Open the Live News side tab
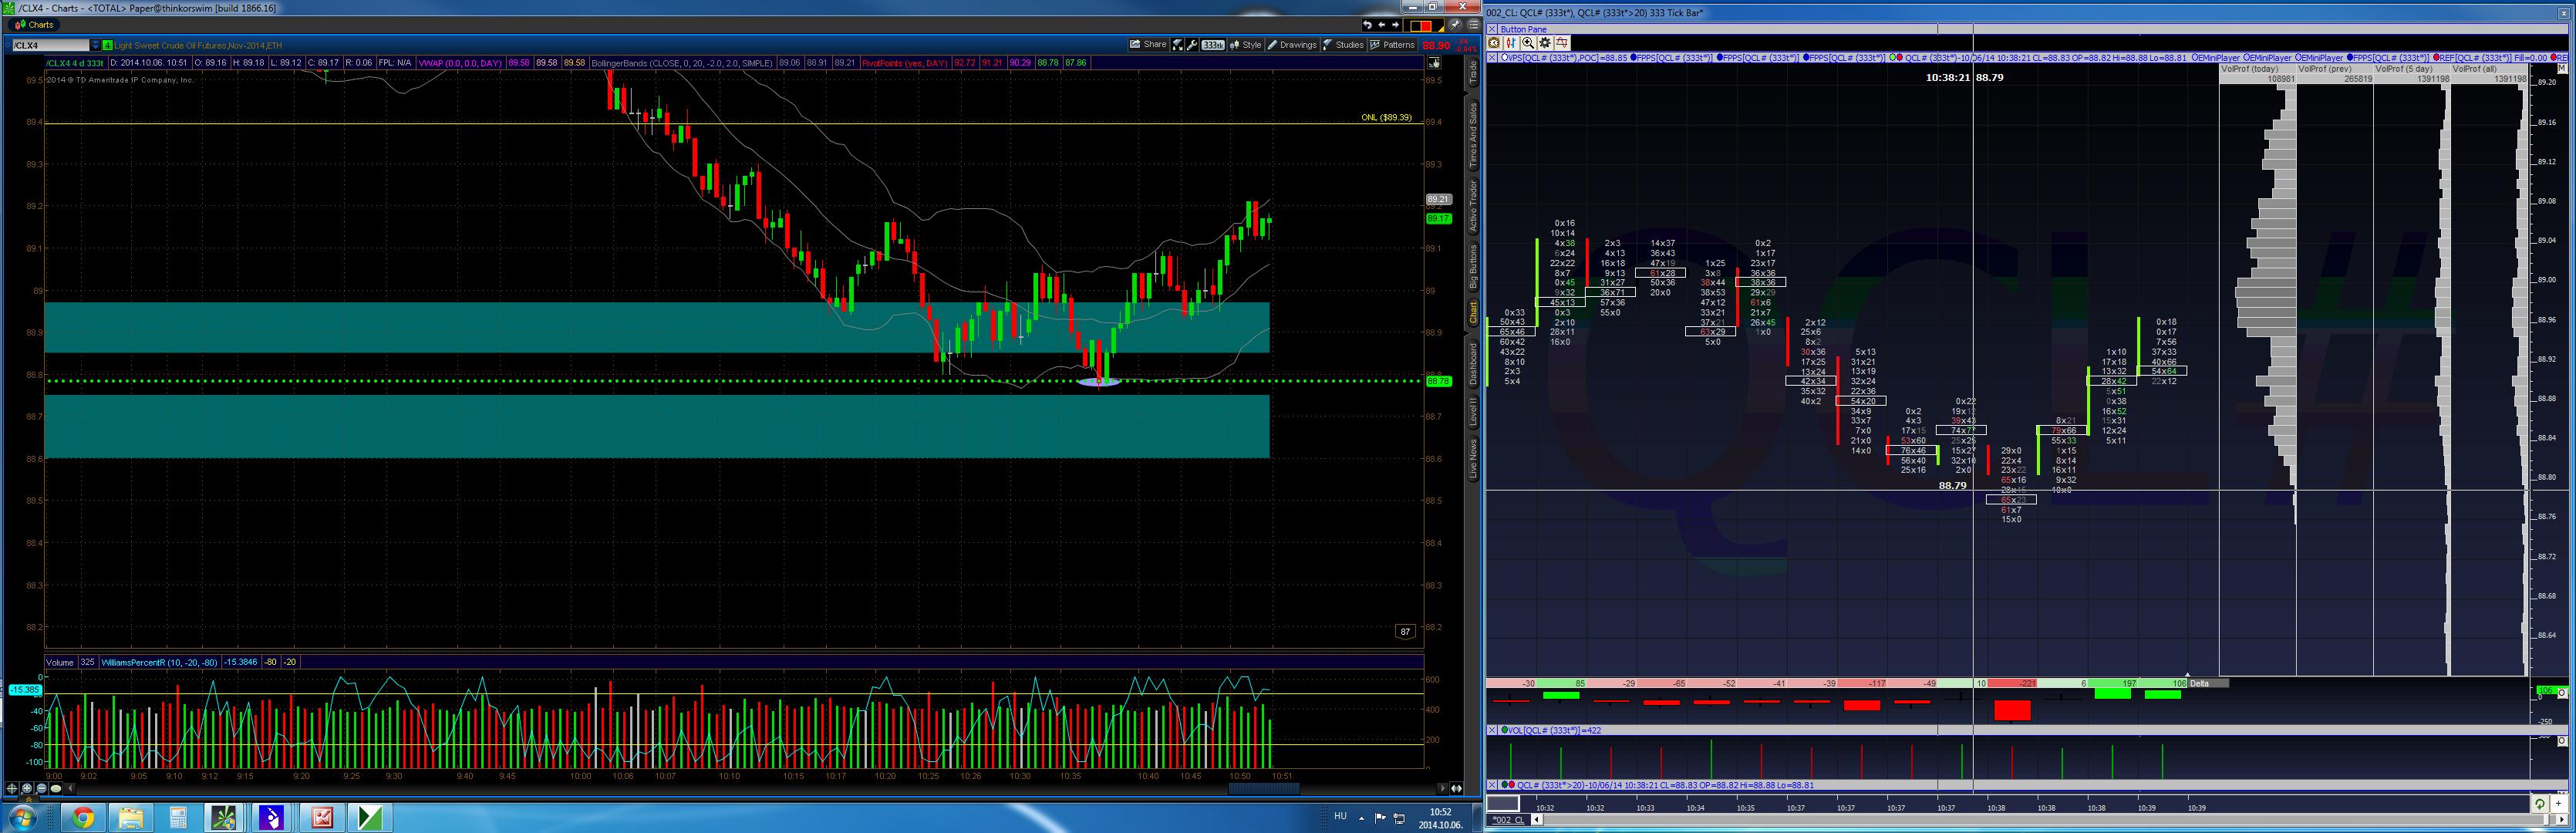This screenshot has width=2576, height=833. (x=1472, y=459)
